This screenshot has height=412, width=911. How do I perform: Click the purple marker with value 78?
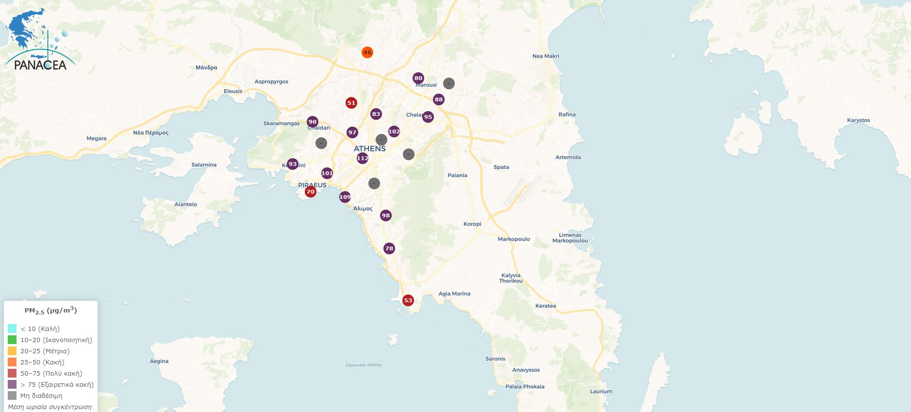click(389, 248)
